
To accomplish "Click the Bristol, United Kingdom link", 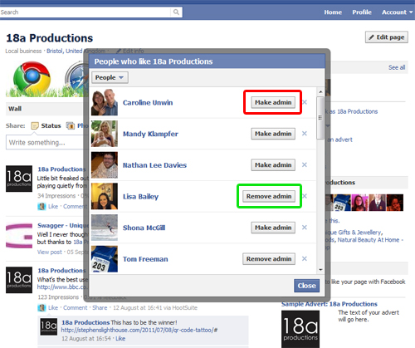I will point(76,51).
